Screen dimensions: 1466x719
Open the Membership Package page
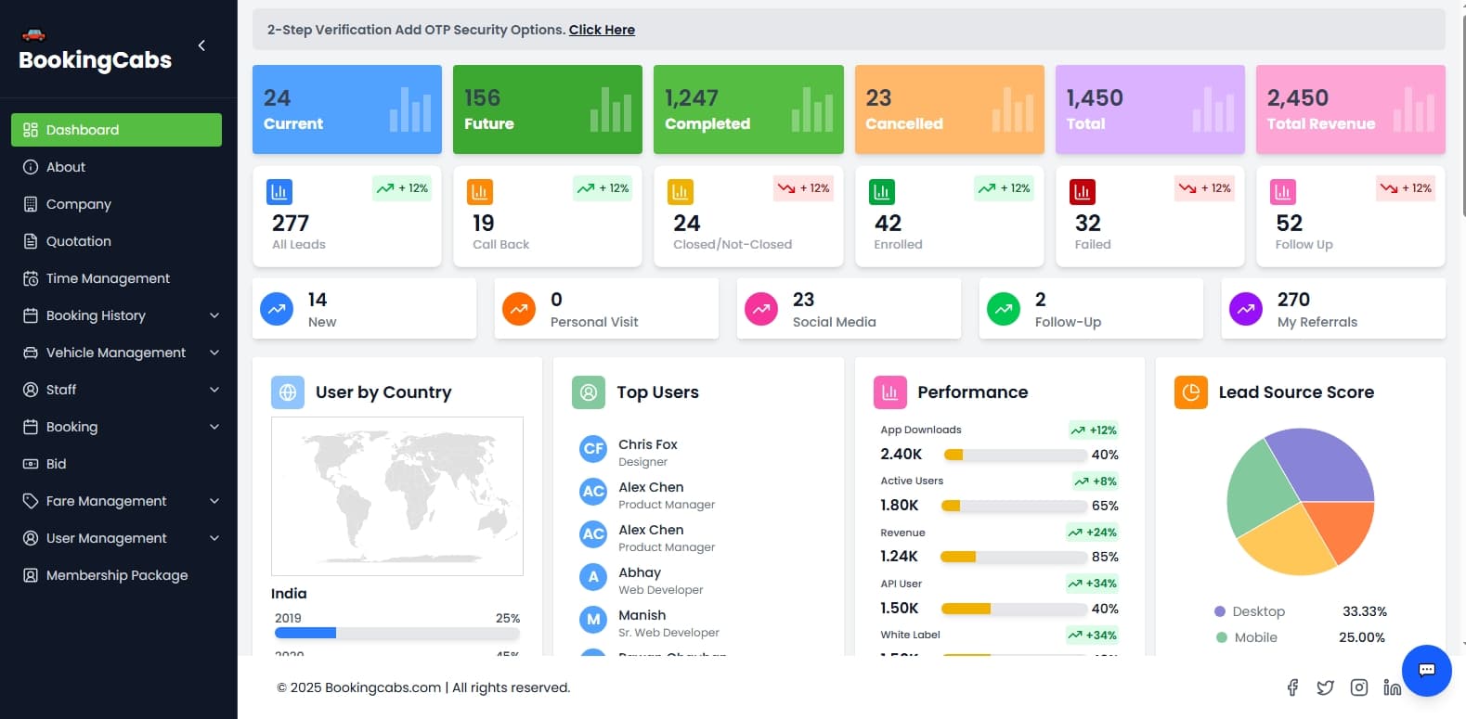tap(116, 575)
